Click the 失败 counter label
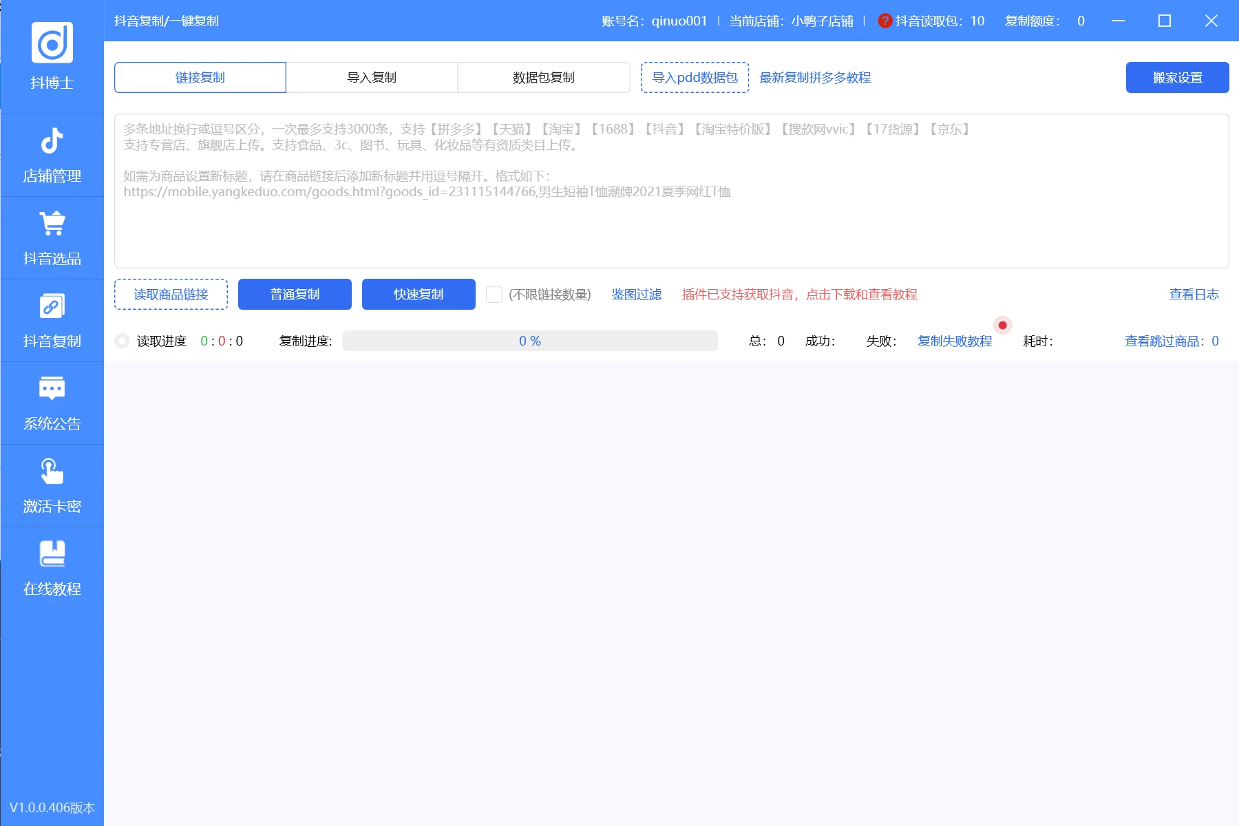1239x826 pixels. pos(882,341)
